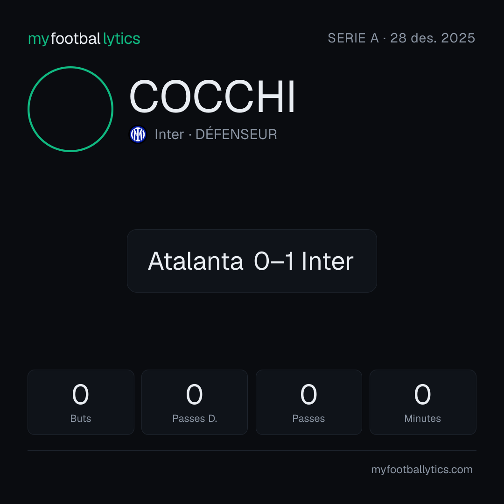Screen dimensions: 504x504
Task: Click the DÉFENSEUR position label
Action: [236, 134]
